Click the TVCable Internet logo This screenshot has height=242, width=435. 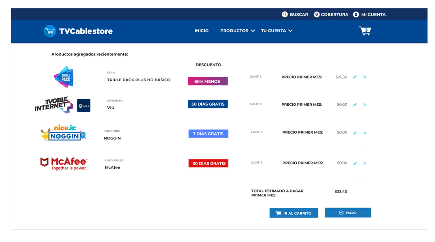pyautogui.click(x=54, y=105)
